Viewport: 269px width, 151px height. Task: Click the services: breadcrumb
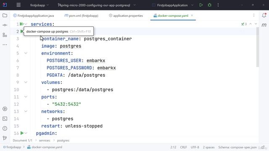(45, 141)
